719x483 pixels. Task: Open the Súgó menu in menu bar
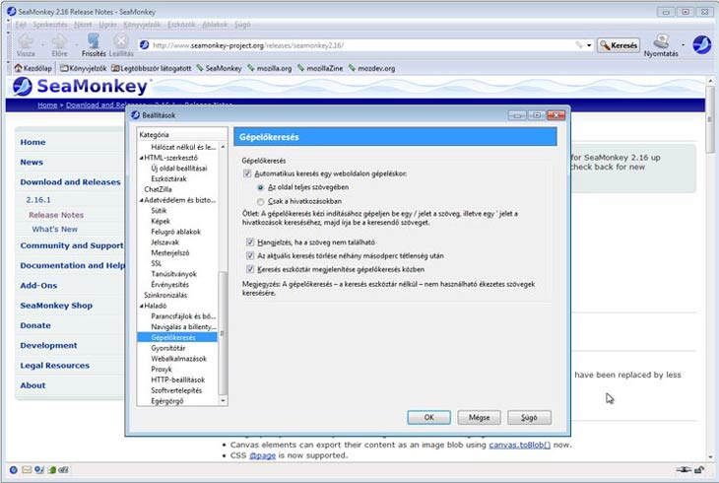(x=242, y=25)
